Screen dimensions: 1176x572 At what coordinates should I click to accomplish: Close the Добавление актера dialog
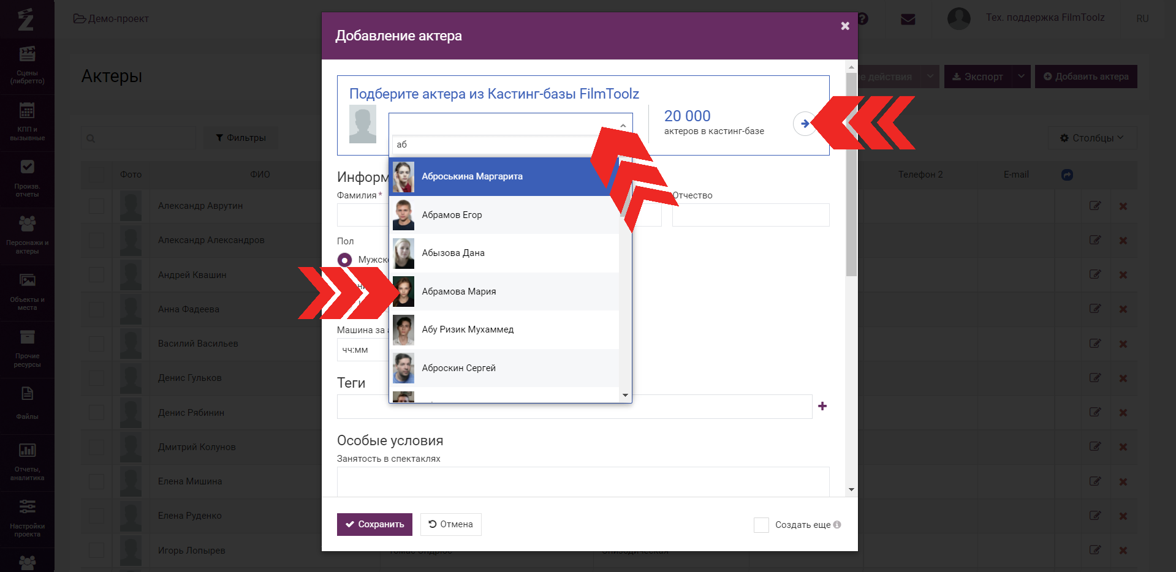click(845, 26)
